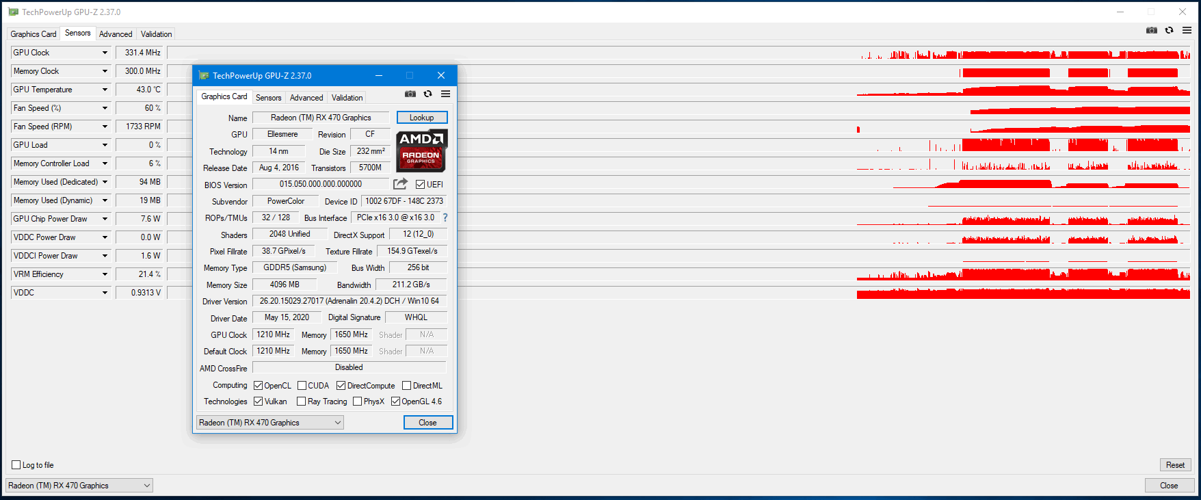Click the GPU Temperature history graph
Viewport: 1201px width, 500px height.
(678, 90)
